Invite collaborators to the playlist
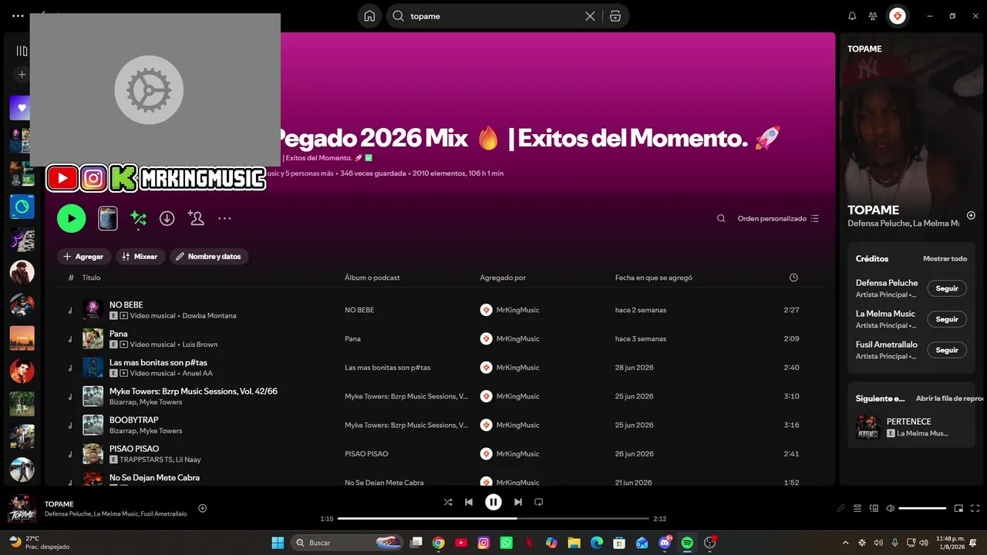This screenshot has height=555, width=987. [196, 218]
